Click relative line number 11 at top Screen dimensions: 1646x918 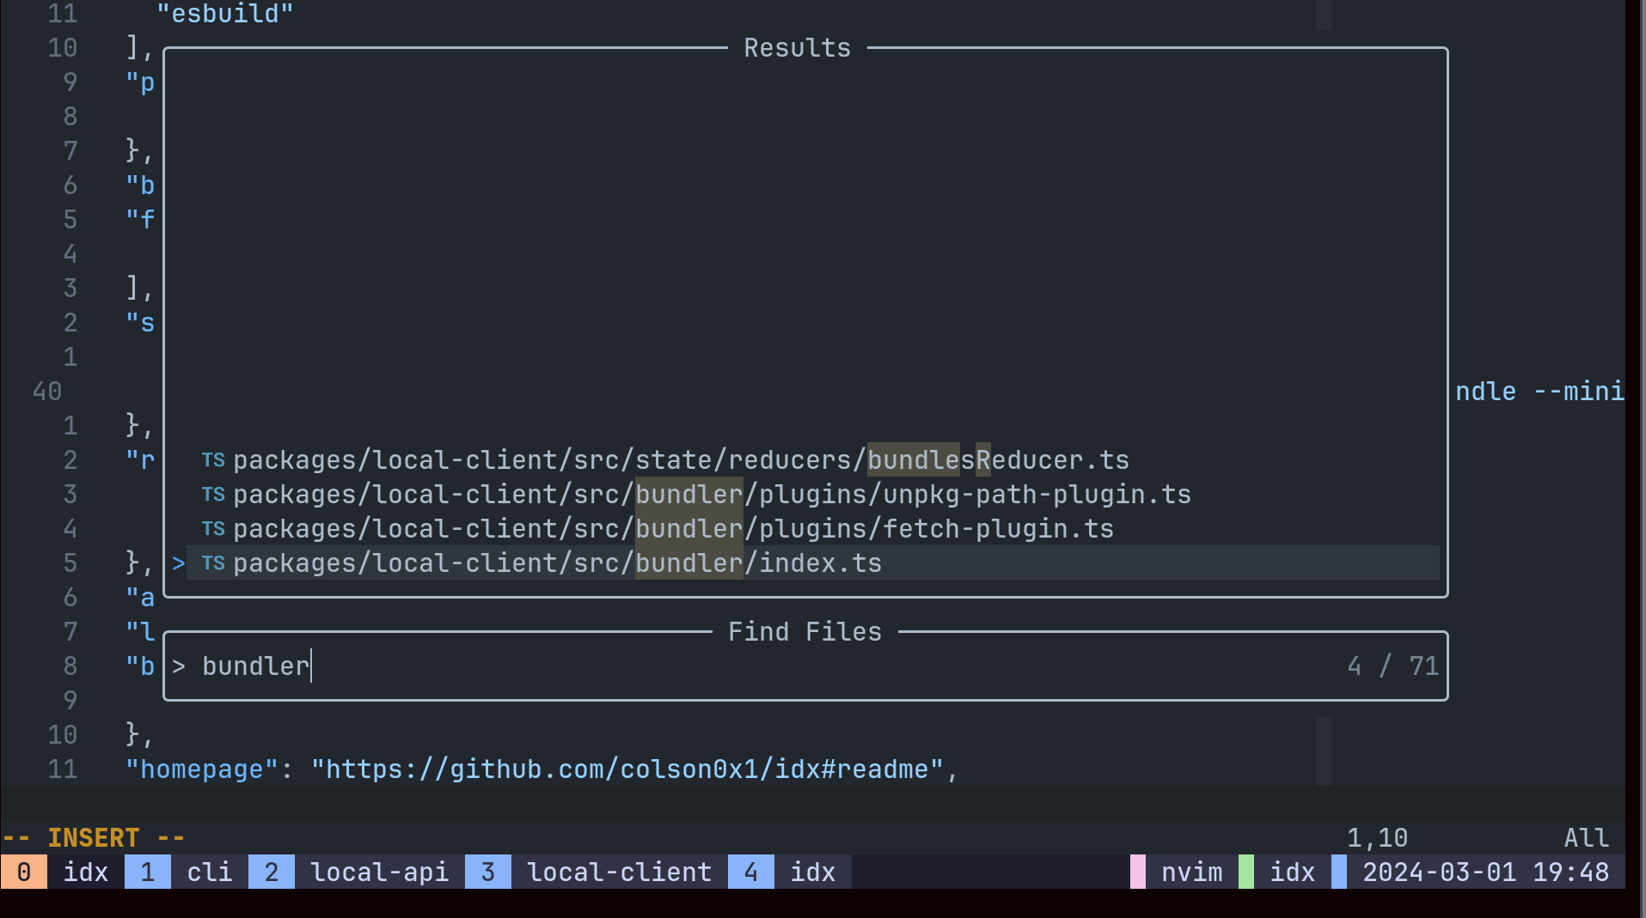pos(63,14)
